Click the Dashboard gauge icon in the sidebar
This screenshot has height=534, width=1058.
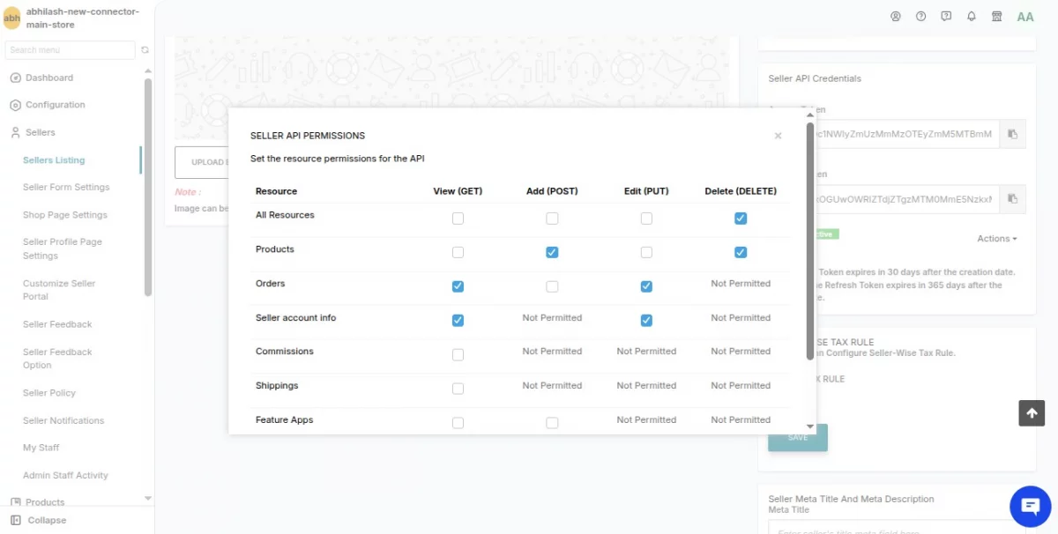pos(15,78)
